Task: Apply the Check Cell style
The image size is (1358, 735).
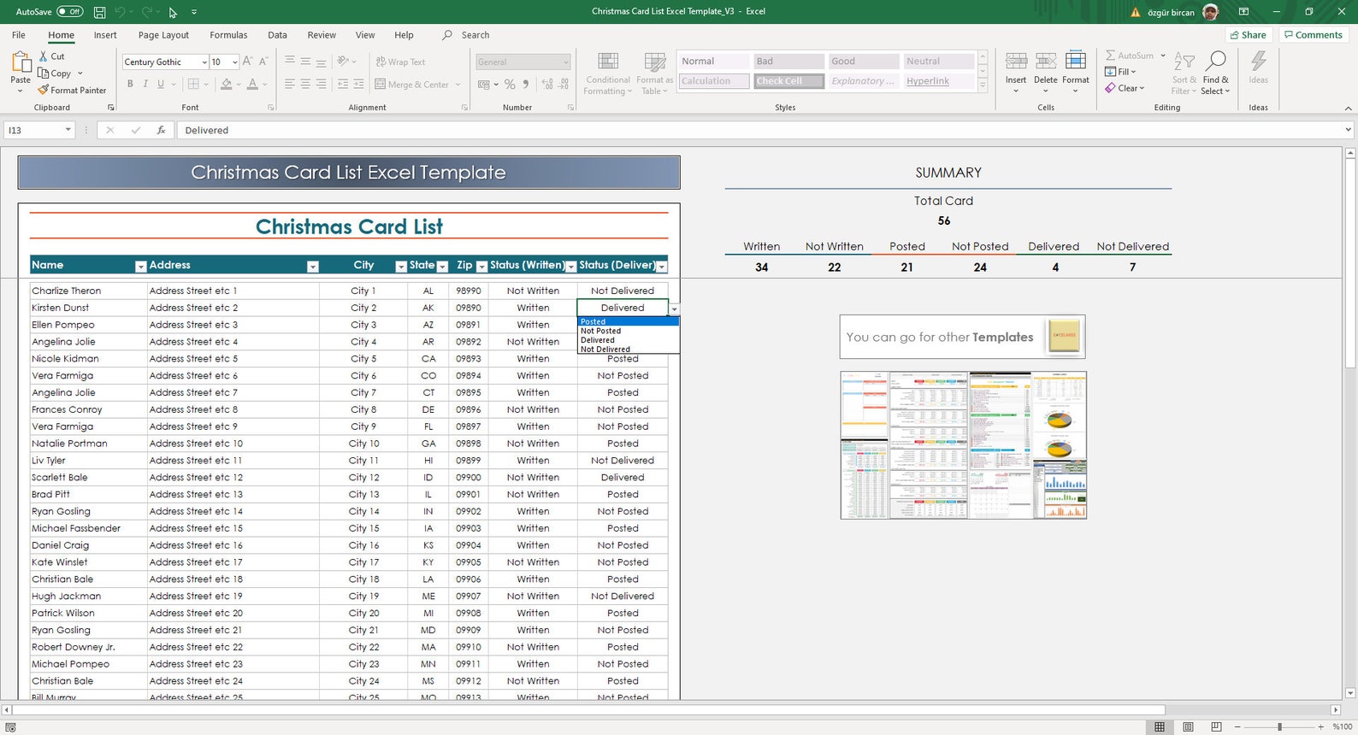Action: point(788,81)
